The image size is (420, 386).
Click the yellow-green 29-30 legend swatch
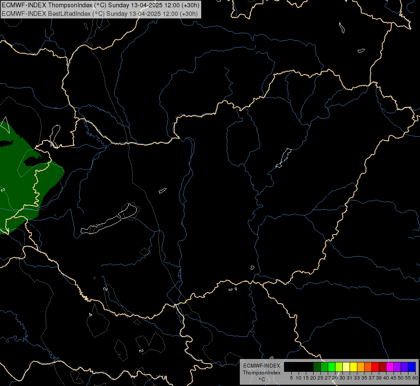[x=339, y=367]
